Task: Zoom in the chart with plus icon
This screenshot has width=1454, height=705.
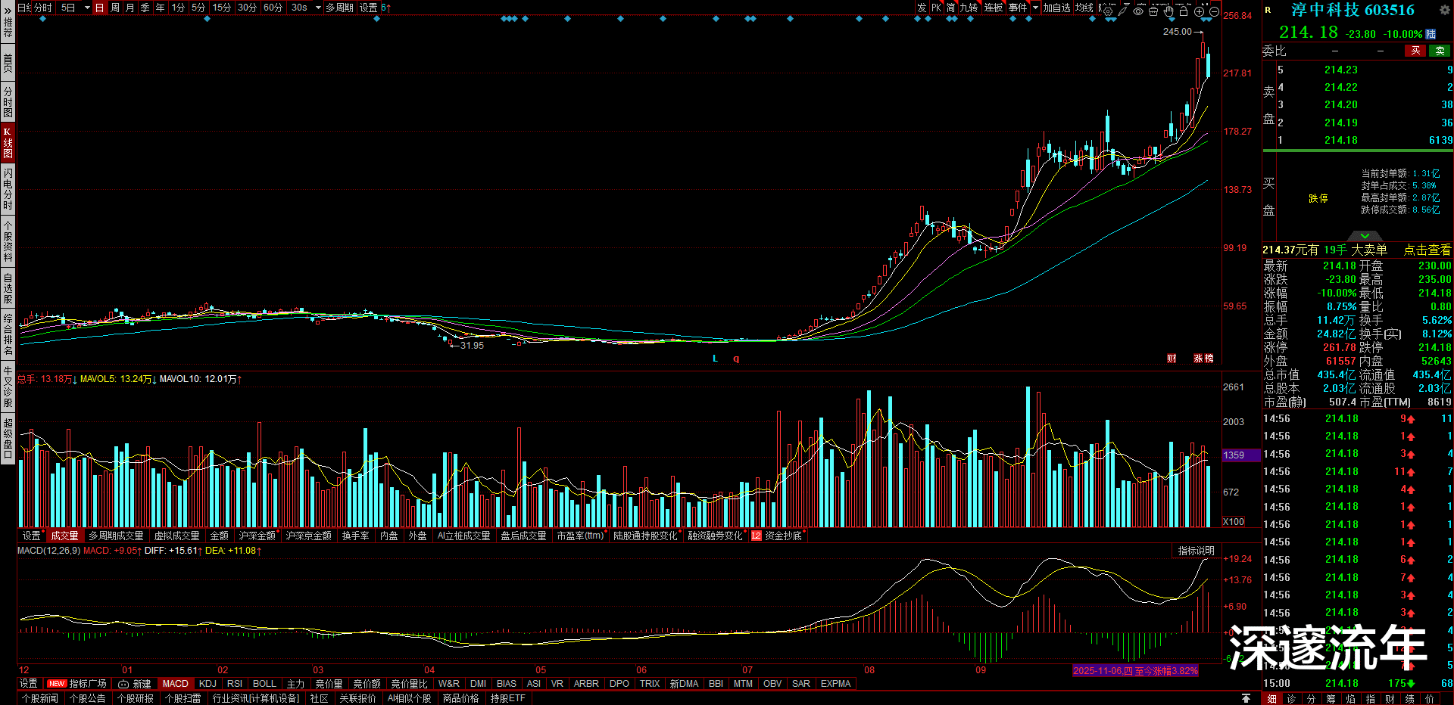Action: (x=1200, y=11)
